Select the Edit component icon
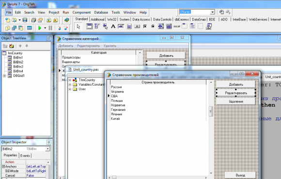This screenshot has width=281, height=179. (x=121, y=27)
